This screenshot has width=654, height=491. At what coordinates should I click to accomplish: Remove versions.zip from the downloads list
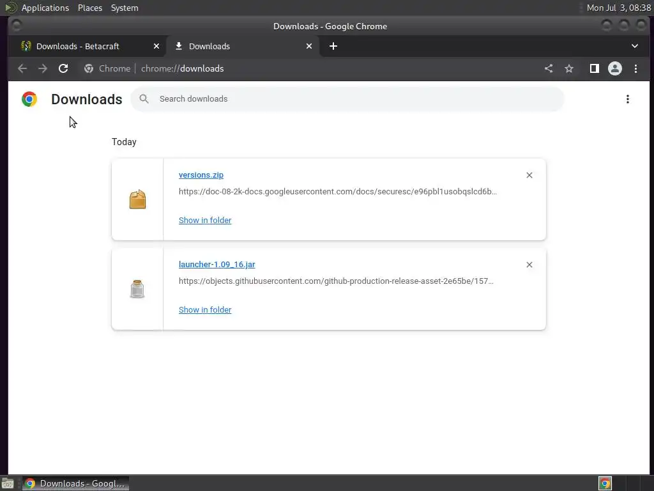[x=529, y=175]
